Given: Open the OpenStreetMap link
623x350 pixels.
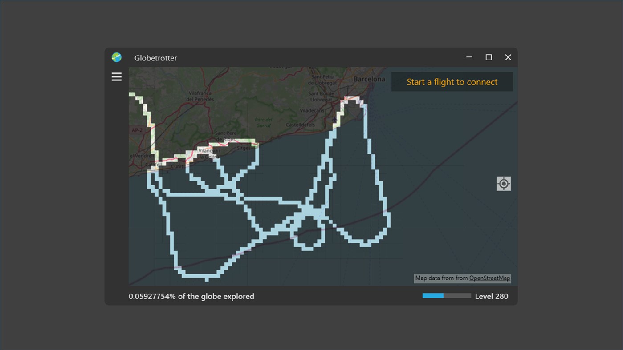Looking at the screenshot, I should (489, 278).
